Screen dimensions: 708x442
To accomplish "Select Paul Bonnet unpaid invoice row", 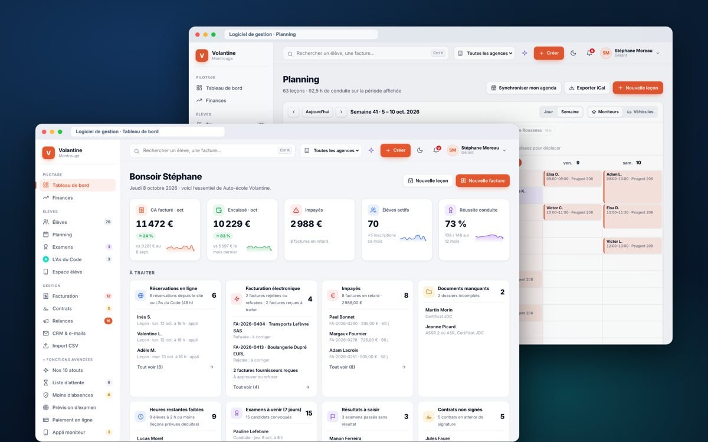I will 368,320.
